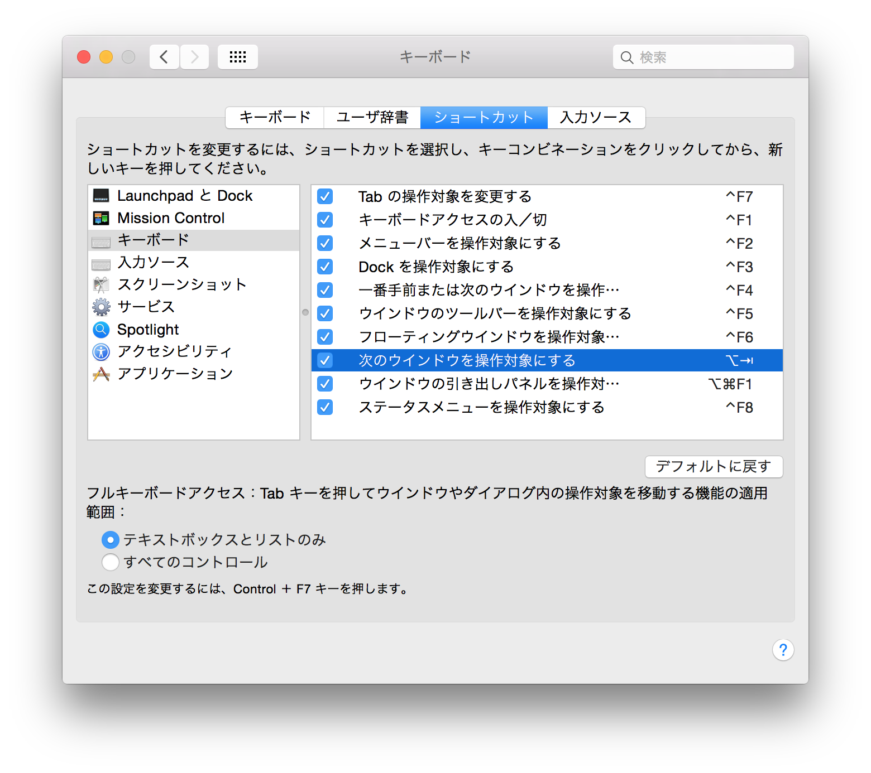
Task: Open the 入力ソース sidebar category icon
Action: [x=101, y=263]
